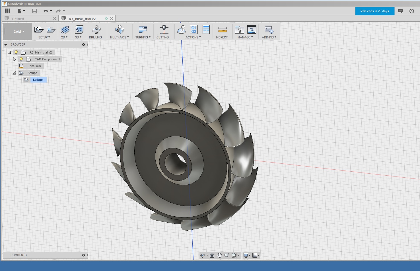Open the Inspect measure tool

click(x=222, y=30)
